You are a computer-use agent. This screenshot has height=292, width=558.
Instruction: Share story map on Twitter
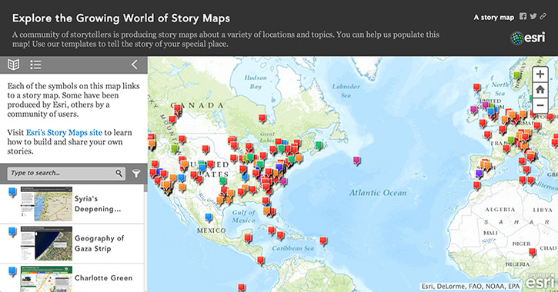click(533, 16)
